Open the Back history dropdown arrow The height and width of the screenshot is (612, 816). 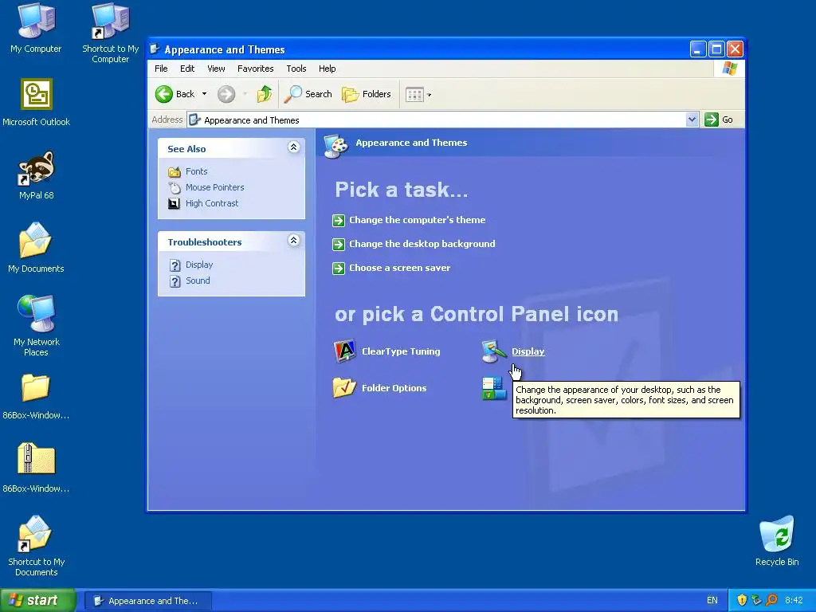[205, 94]
